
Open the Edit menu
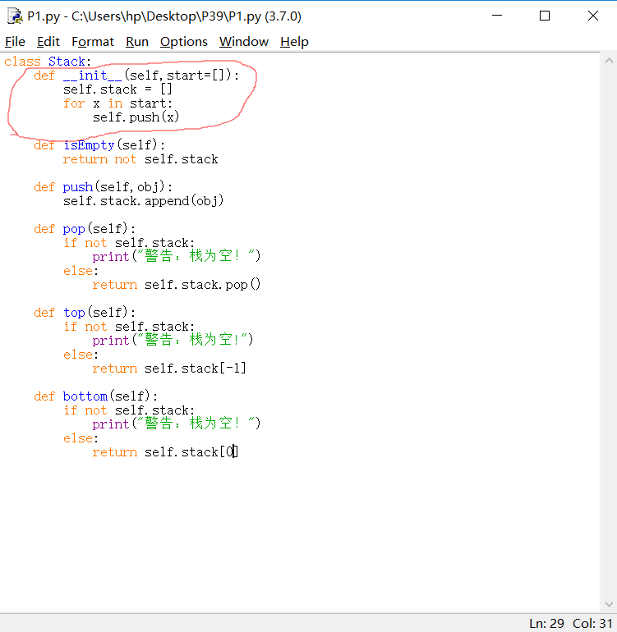[x=48, y=42]
